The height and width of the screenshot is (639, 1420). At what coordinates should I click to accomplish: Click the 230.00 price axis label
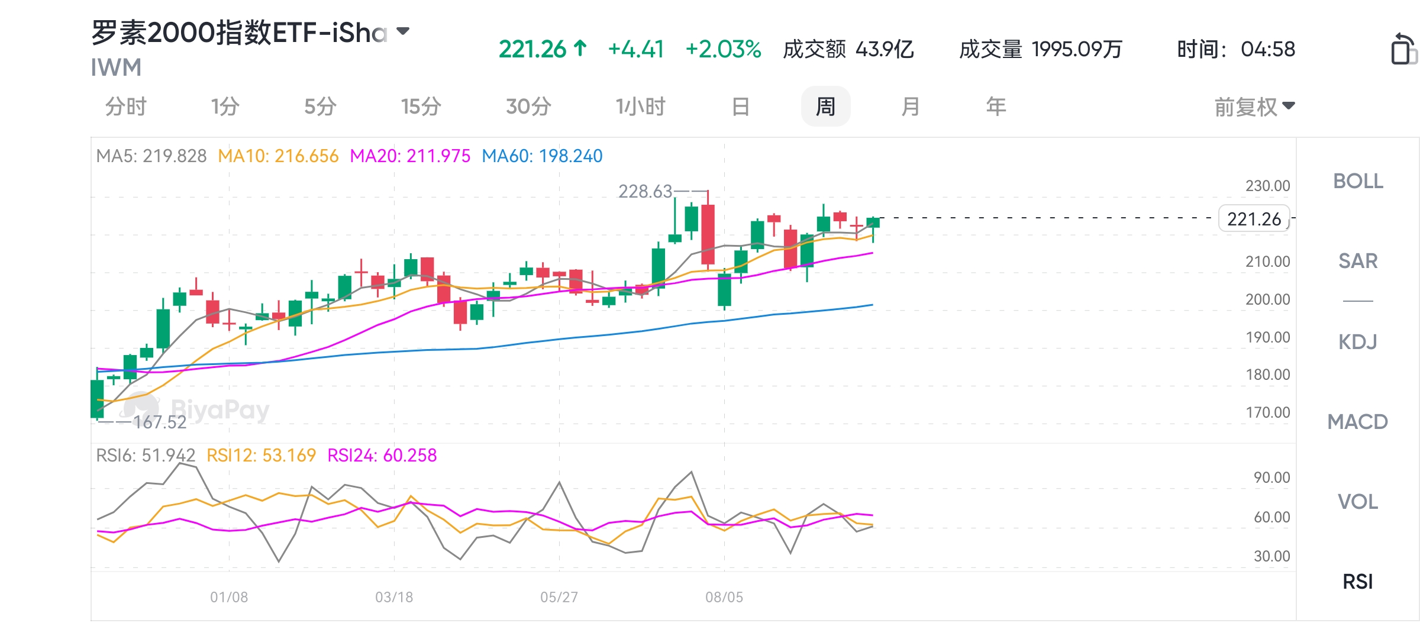pyautogui.click(x=1267, y=186)
